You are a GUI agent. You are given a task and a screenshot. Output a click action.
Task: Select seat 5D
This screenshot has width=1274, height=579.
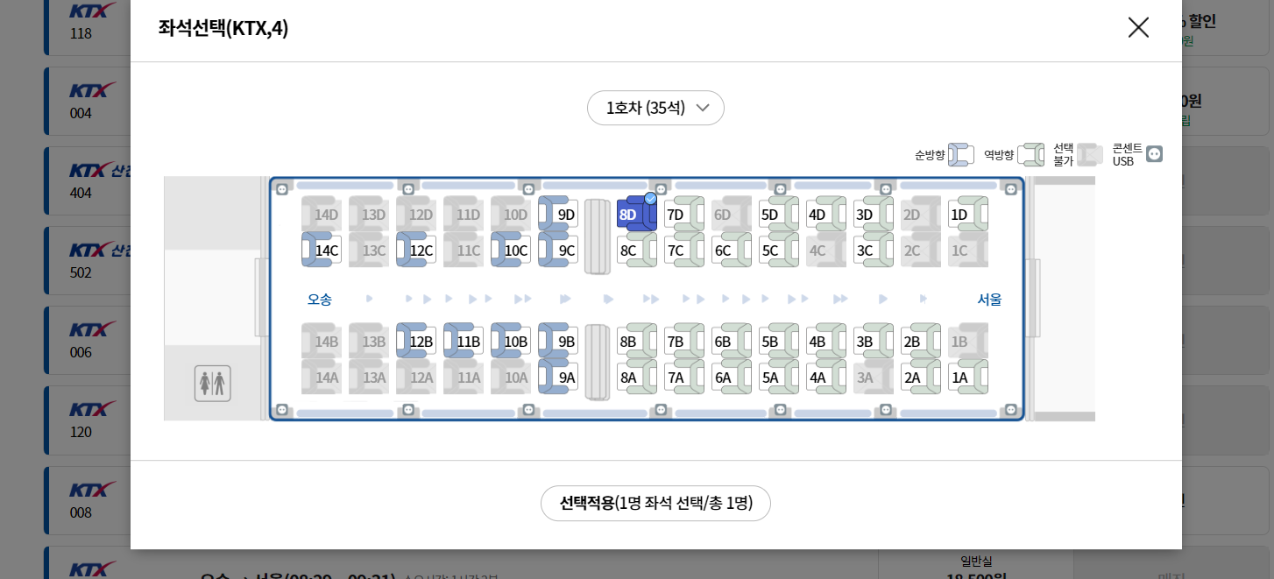(x=779, y=215)
